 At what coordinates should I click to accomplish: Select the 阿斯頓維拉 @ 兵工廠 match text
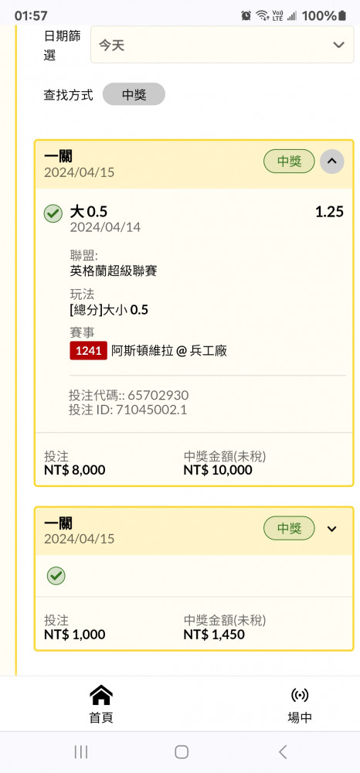pos(169,351)
